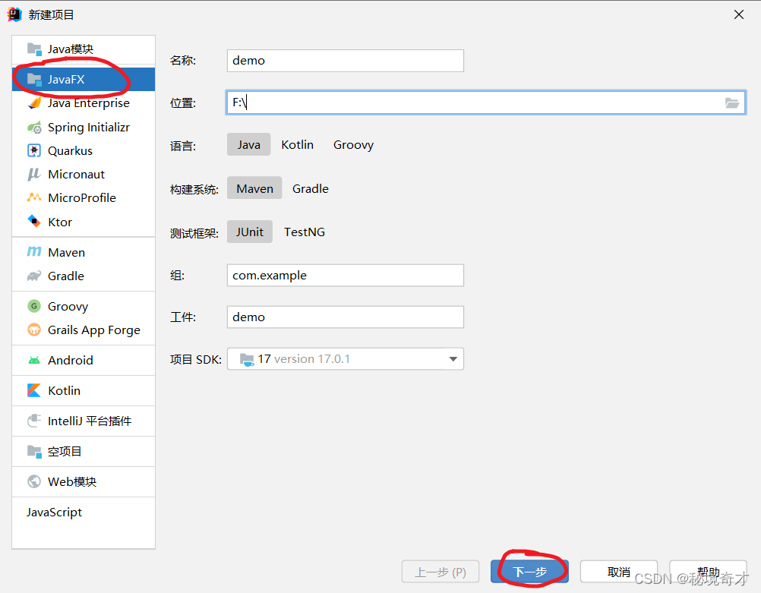This screenshot has height=593, width=761.
Task: Click the 17 version 17.0.1 value
Action: click(x=303, y=359)
